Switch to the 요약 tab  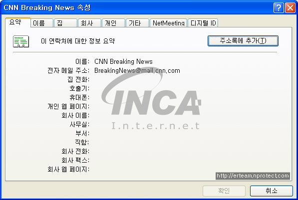coord(17,22)
